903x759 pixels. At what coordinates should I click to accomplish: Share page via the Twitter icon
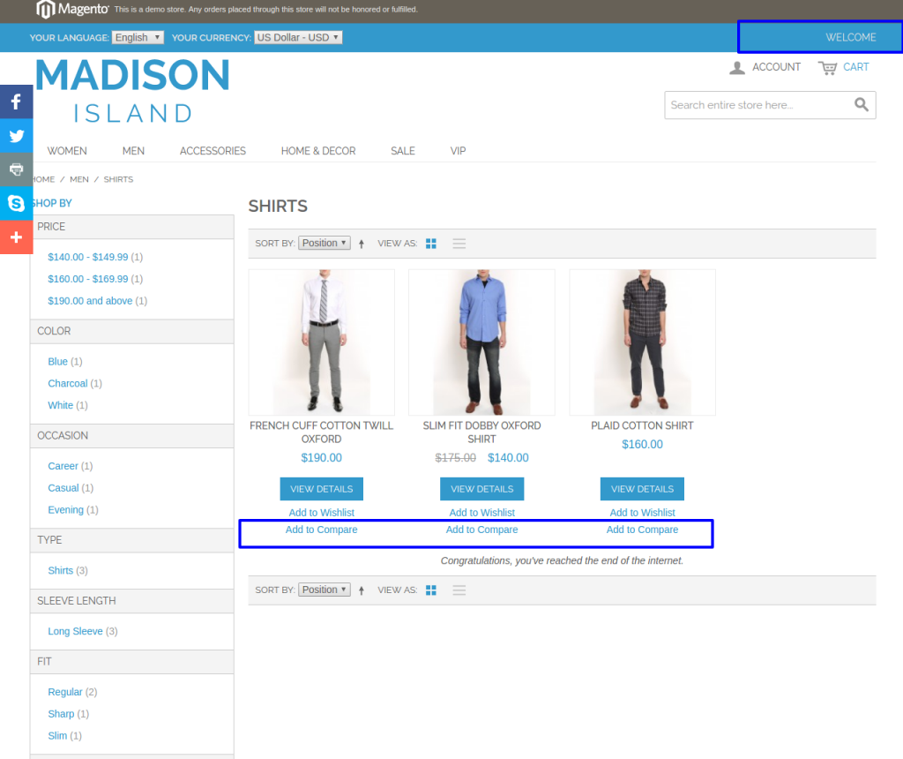click(16, 136)
